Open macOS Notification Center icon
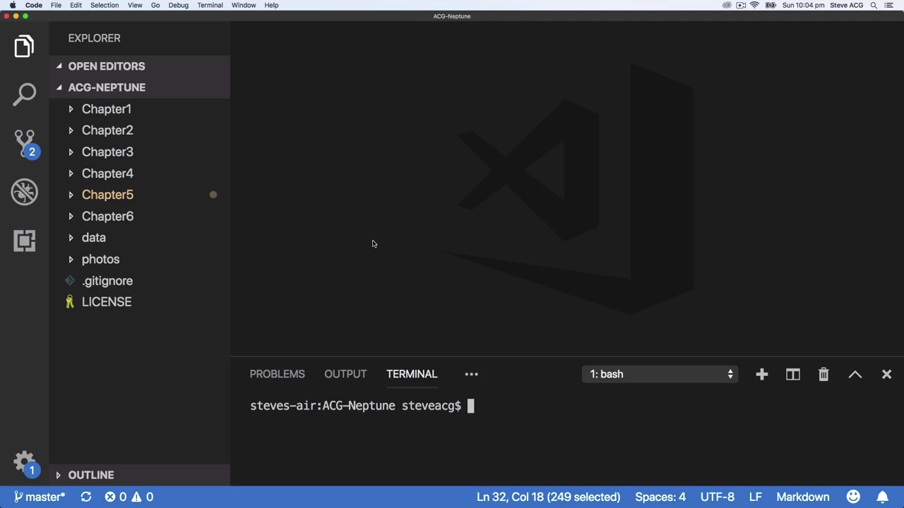Image resolution: width=904 pixels, height=508 pixels. click(889, 5)
